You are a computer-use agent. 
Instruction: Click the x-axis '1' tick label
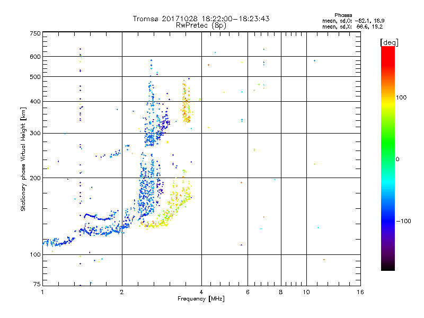click(42, 292)
